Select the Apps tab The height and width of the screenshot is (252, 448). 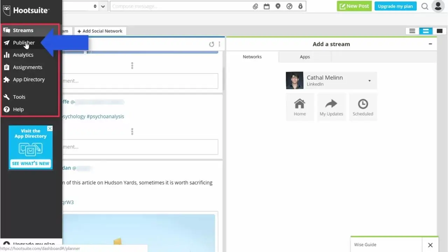[x=305, y=57]
